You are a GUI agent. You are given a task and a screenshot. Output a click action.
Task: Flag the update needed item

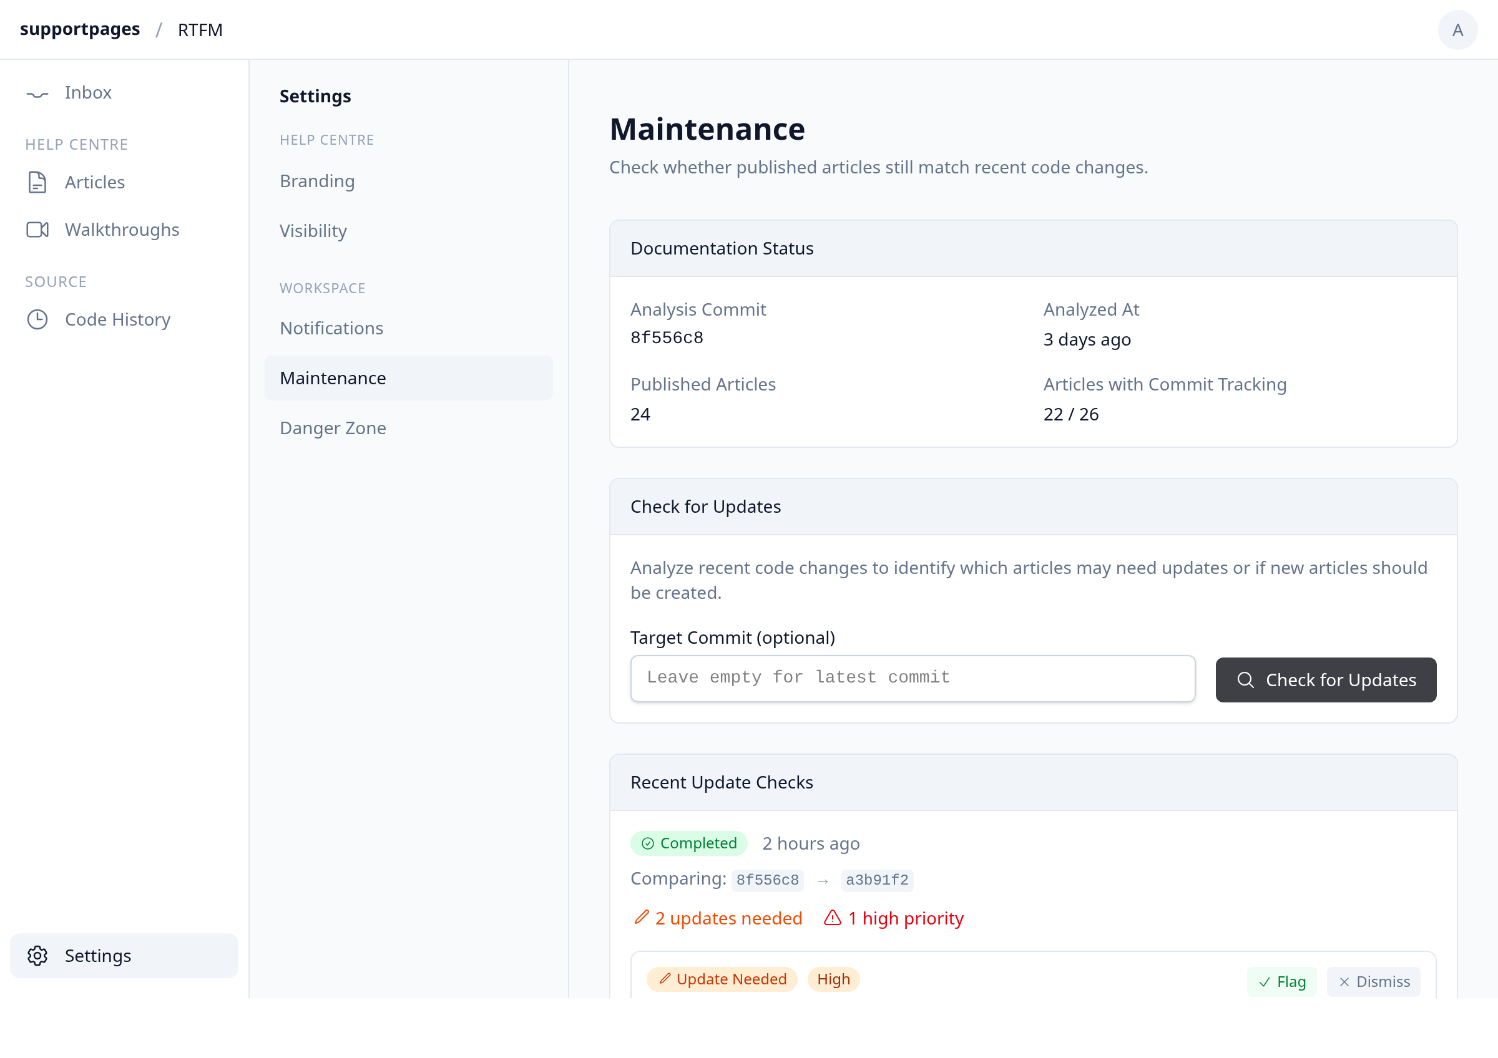[x=1281, y=983]
